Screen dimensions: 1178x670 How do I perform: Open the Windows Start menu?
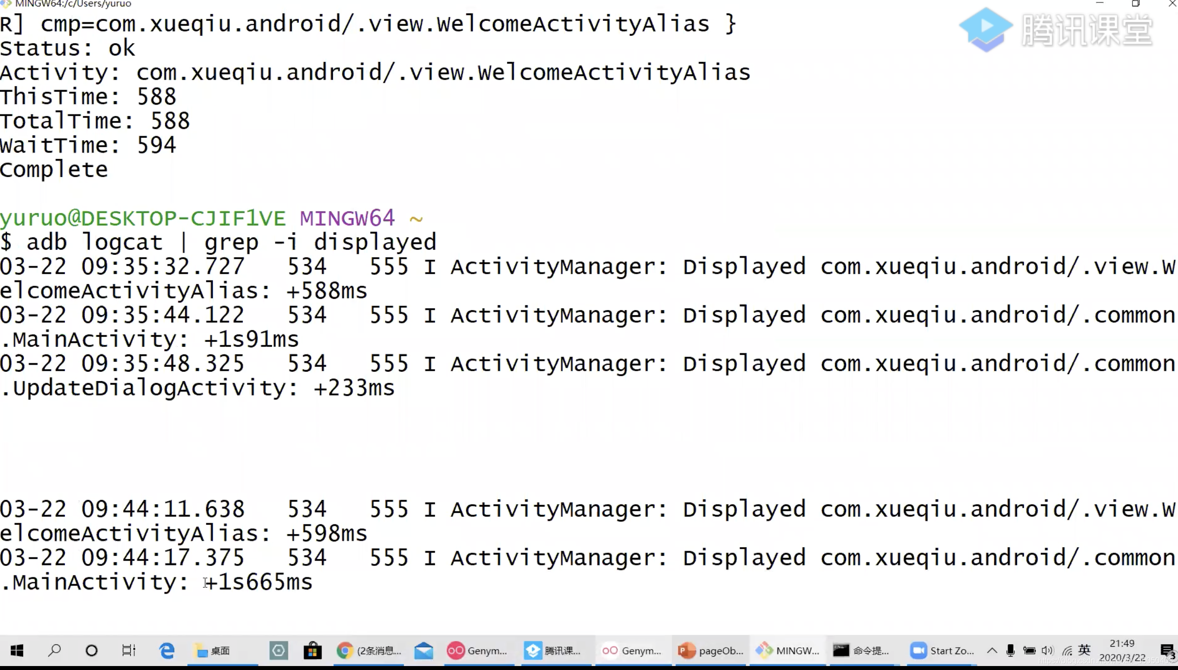click(17, 651)
